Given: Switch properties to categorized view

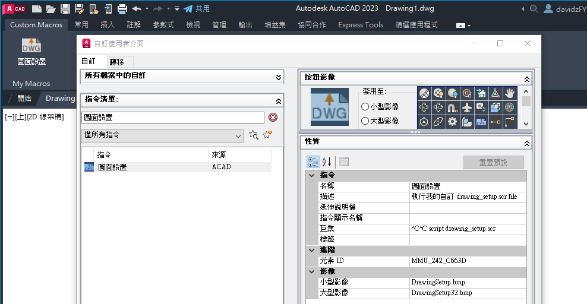Looking at the screenshot, I should point(313,162).
